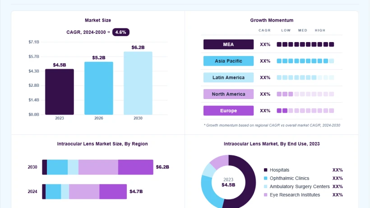This screenshot has height=208, width=370.
Task: Click the North America region label
Action: [228, 94]
